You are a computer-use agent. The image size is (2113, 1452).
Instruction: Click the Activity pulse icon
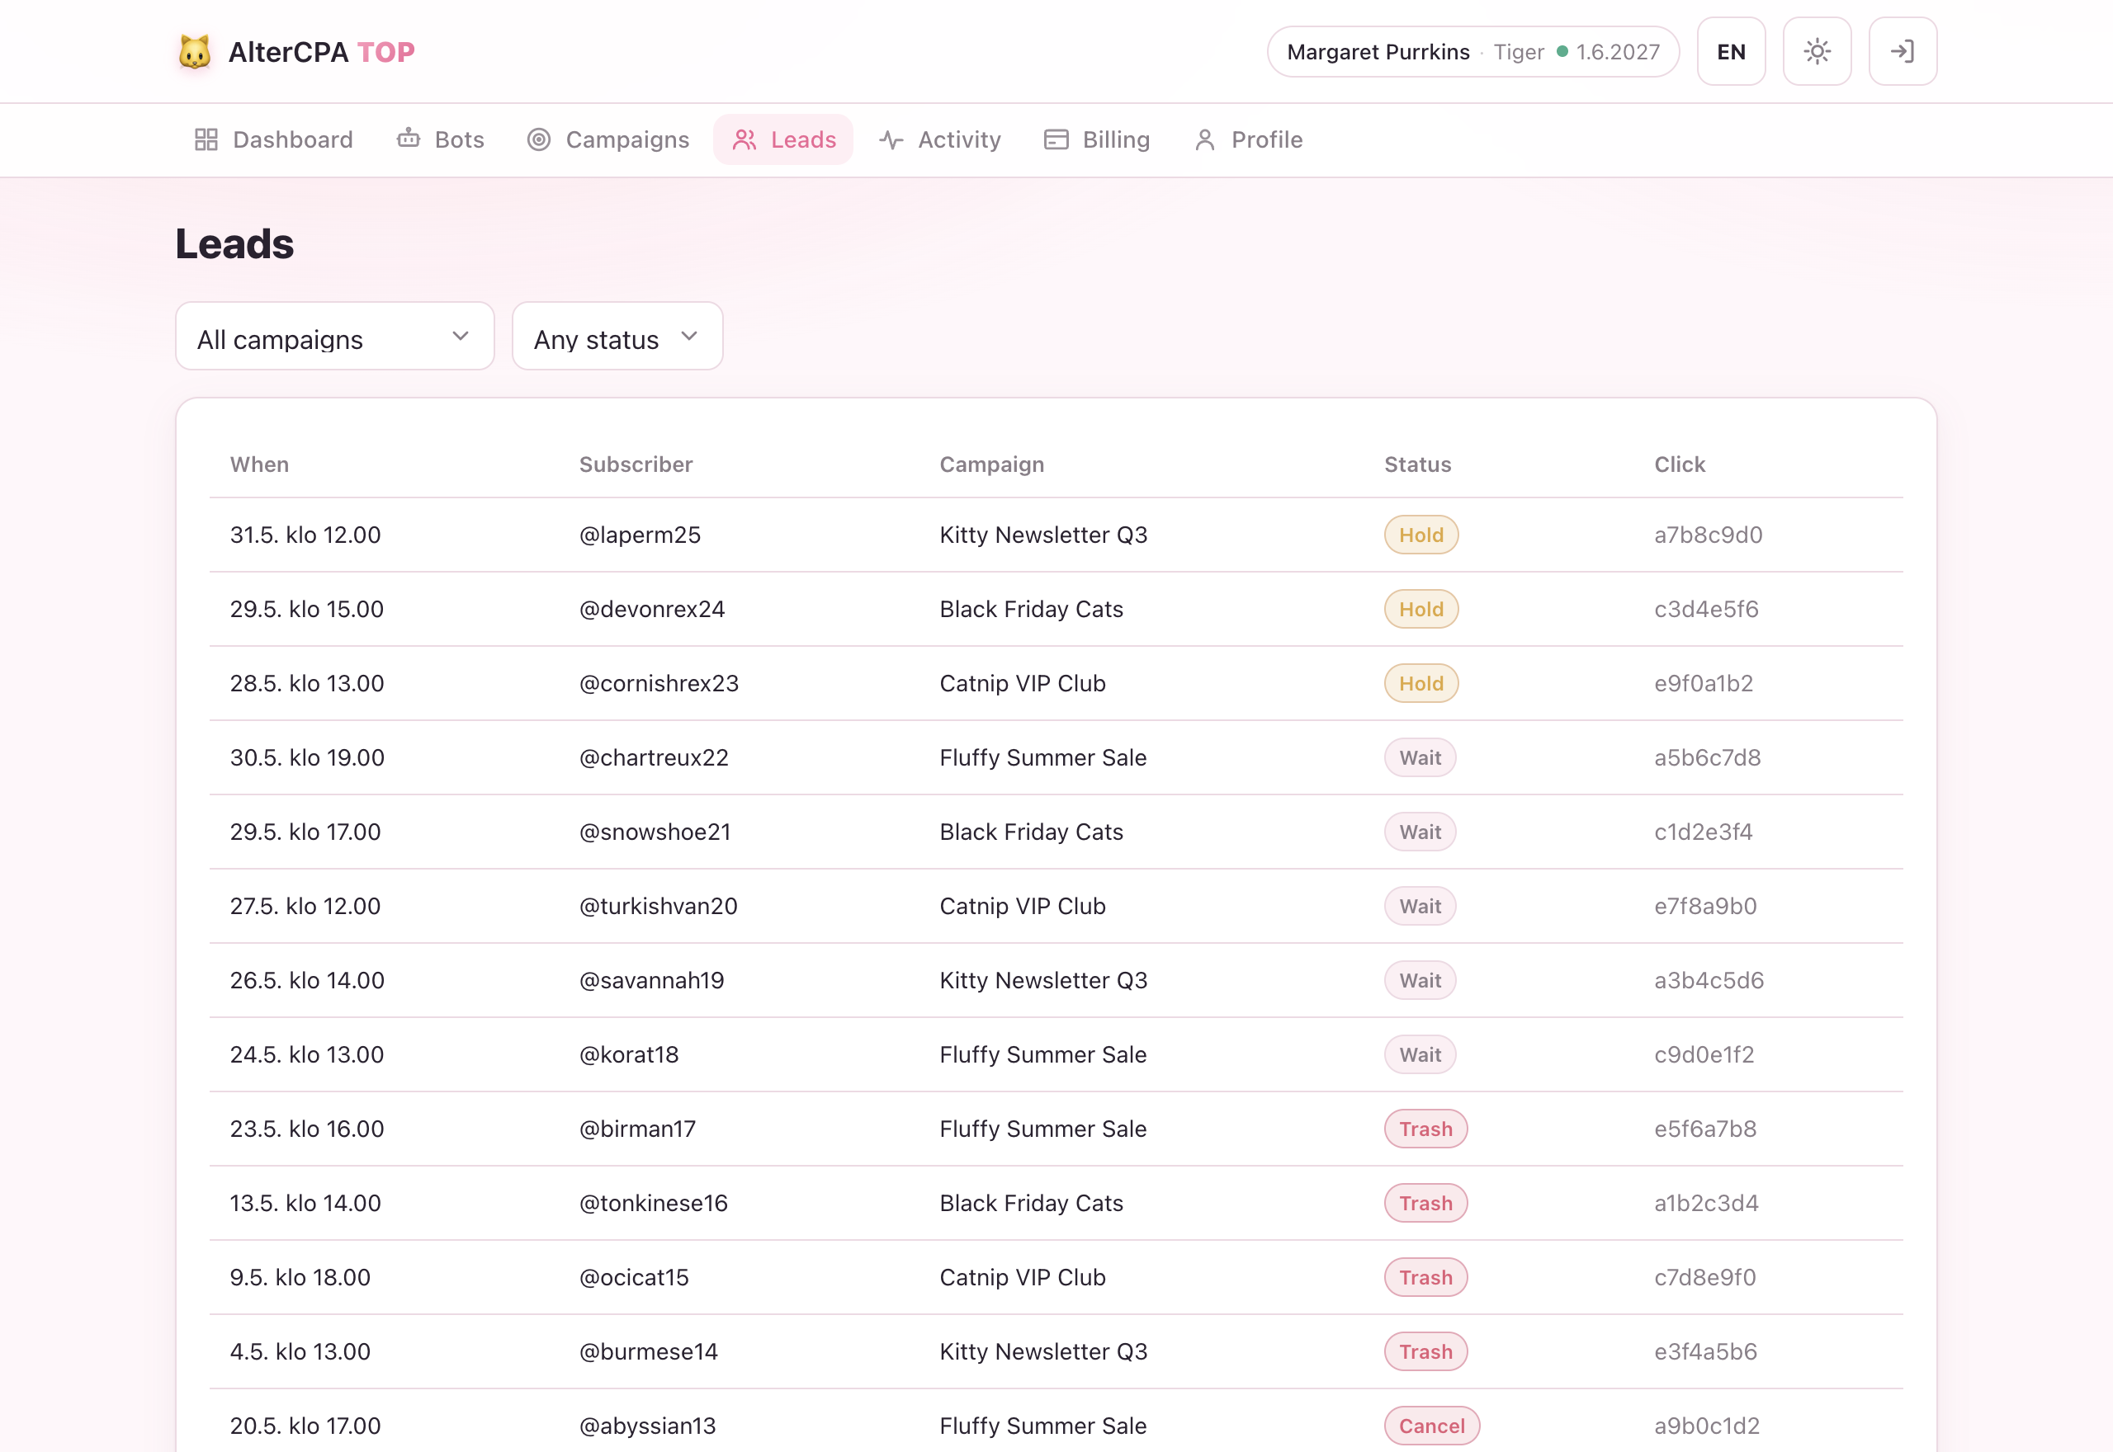click(x=891, y=139)
